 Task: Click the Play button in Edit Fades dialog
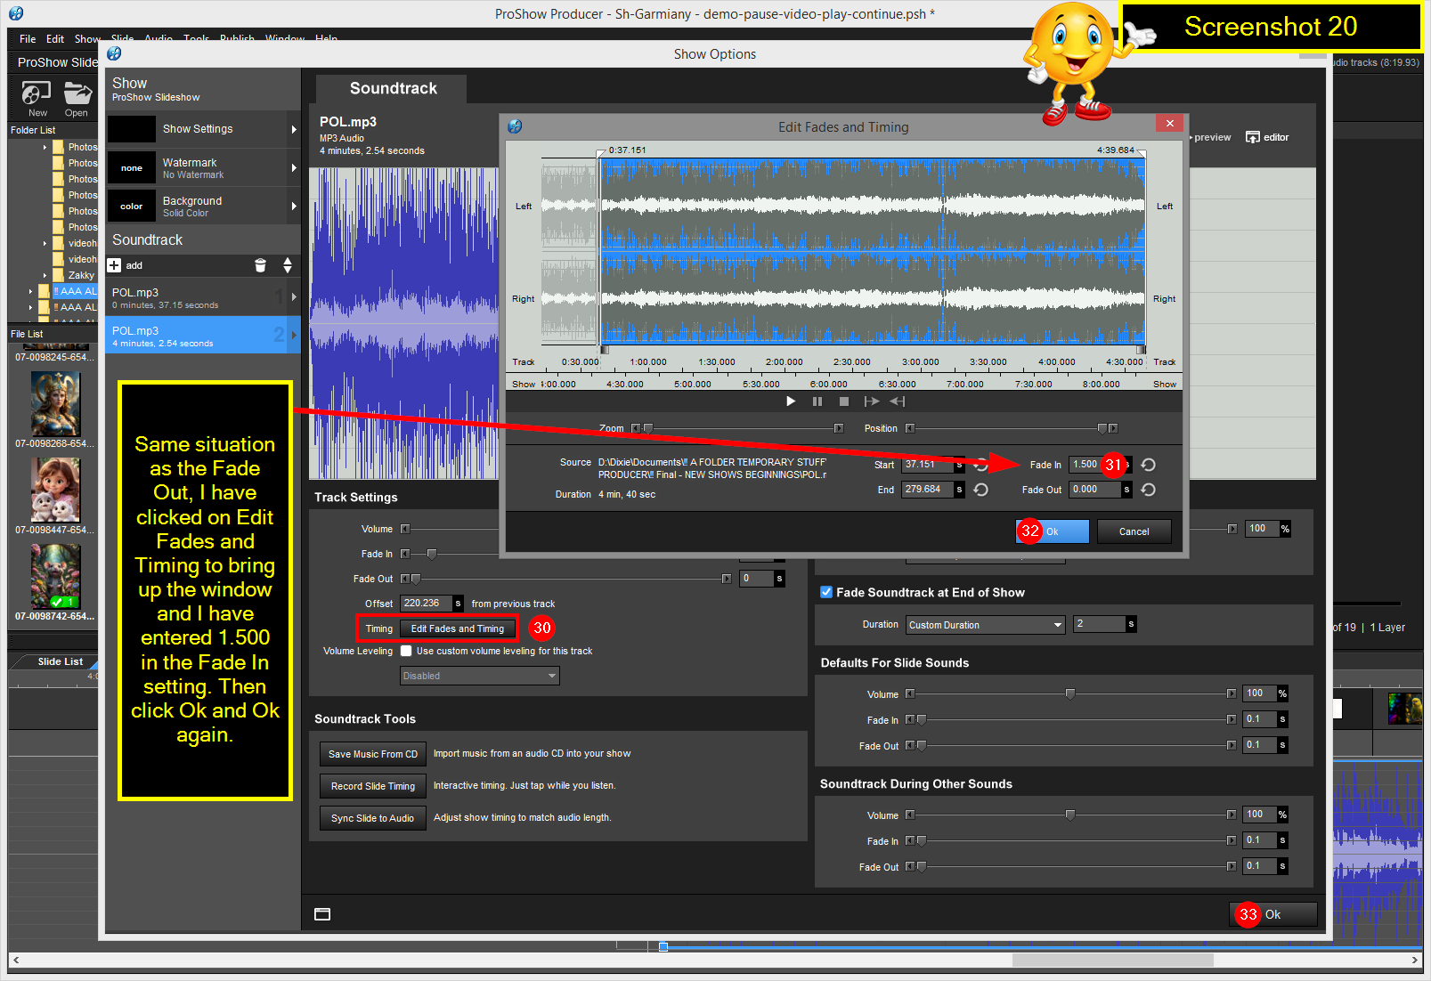point(791,401)
